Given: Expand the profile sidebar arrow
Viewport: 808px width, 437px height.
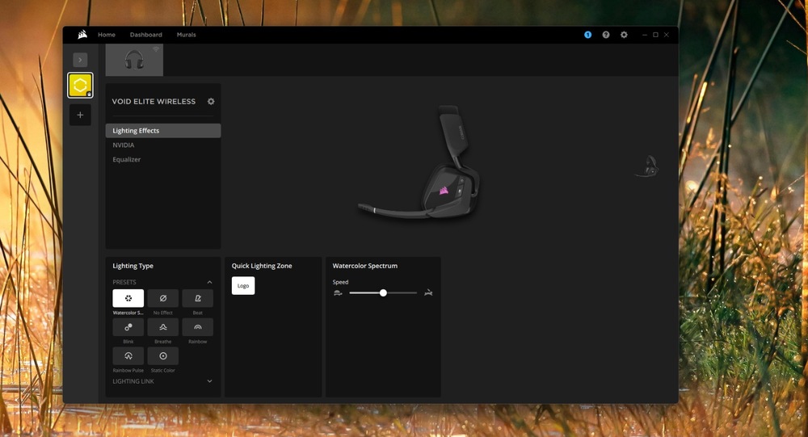Looking at the screenshot, I should pos(80,60).
